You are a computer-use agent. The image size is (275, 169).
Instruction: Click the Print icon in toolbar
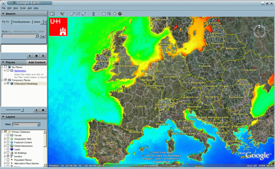tap(109, 14)
